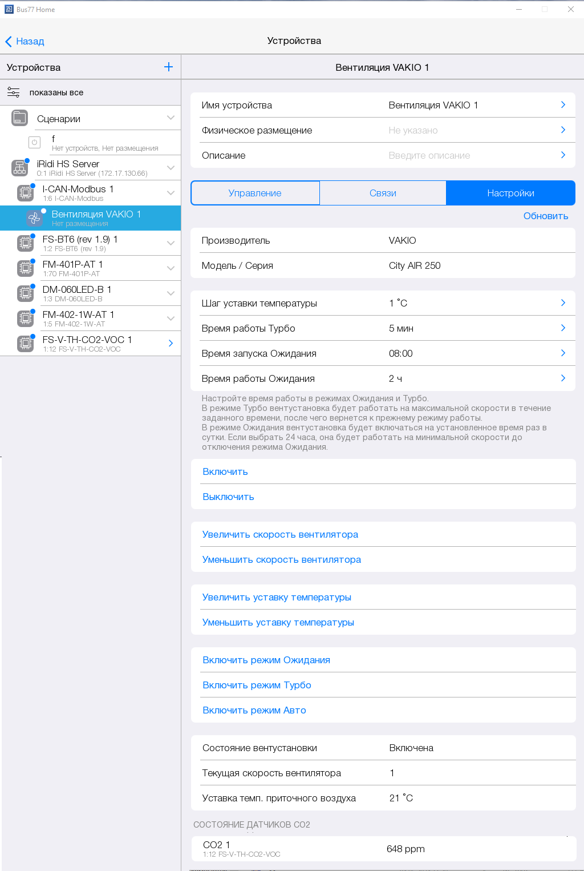Image resolution: width=584 pixels, height=871 pixels.
Task: Open Время запуска Ожидания arrow
Action: [563, 353]
